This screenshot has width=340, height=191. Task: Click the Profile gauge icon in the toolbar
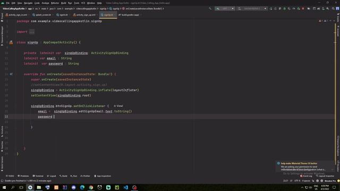tap(294, 8)
